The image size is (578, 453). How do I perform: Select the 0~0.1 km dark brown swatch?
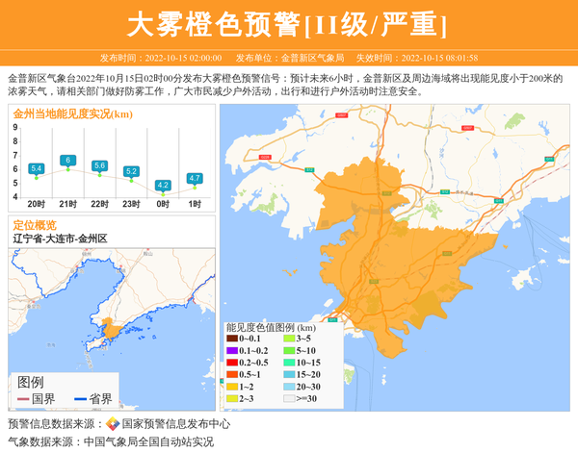pyautogui.click(x=232, y=339)
